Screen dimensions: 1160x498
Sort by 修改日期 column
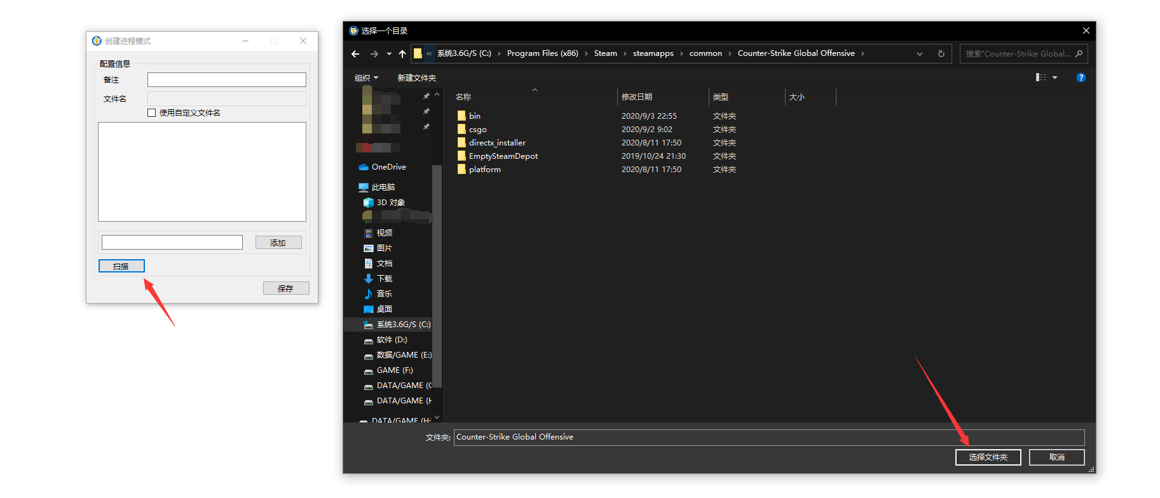[x=637, y=97]
